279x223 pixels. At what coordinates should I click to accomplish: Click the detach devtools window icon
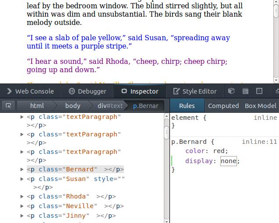click(277, 91)
